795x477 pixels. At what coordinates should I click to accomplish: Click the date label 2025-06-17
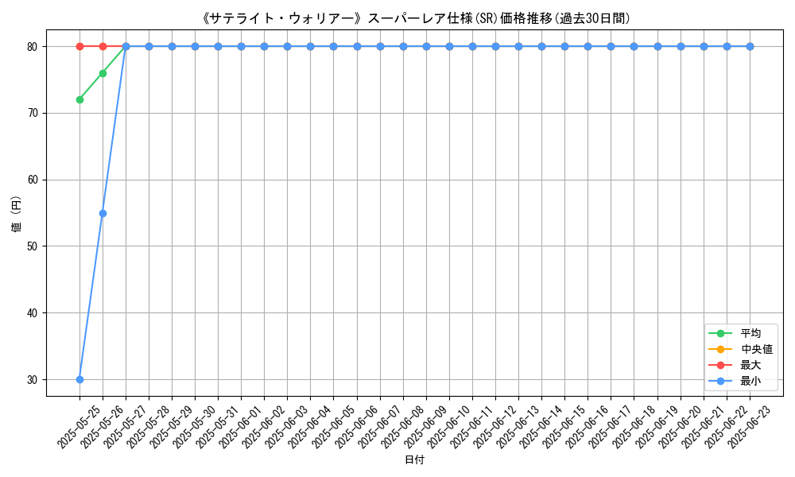(x=610, y=428)
